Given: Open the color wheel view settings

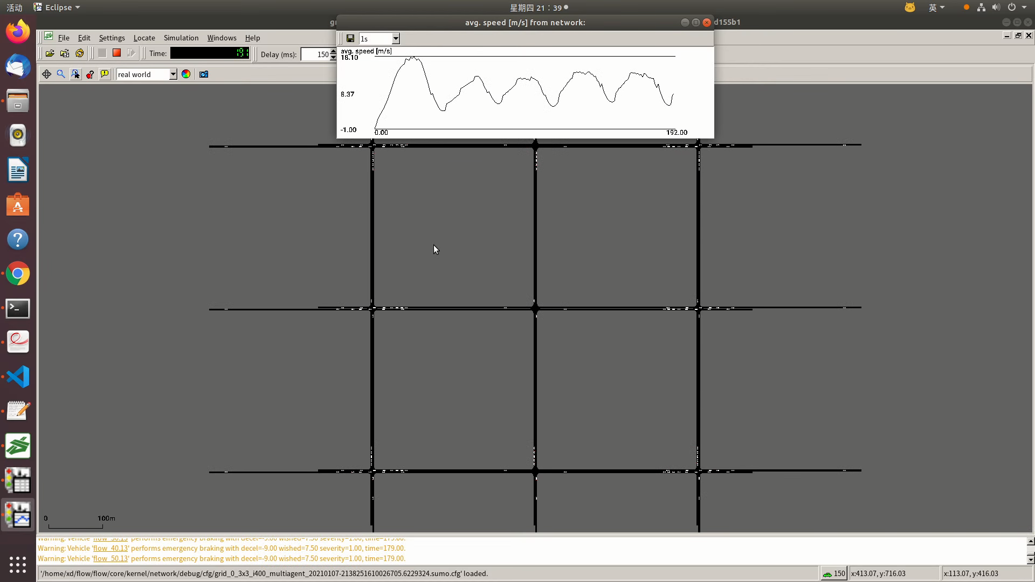Looking at the screenshot, I should click(186, 74).
